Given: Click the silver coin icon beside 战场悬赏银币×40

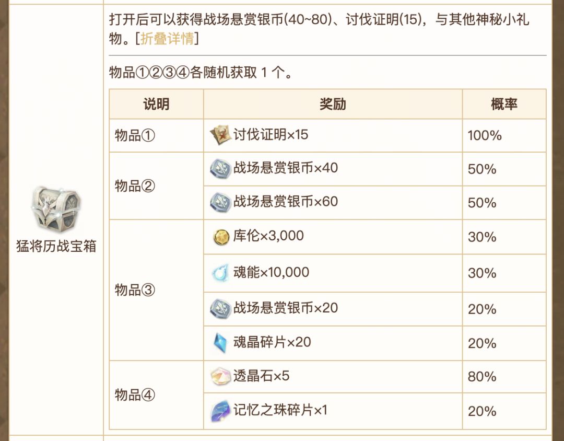Looking at the screenshot, I should (x=220, y=168).
